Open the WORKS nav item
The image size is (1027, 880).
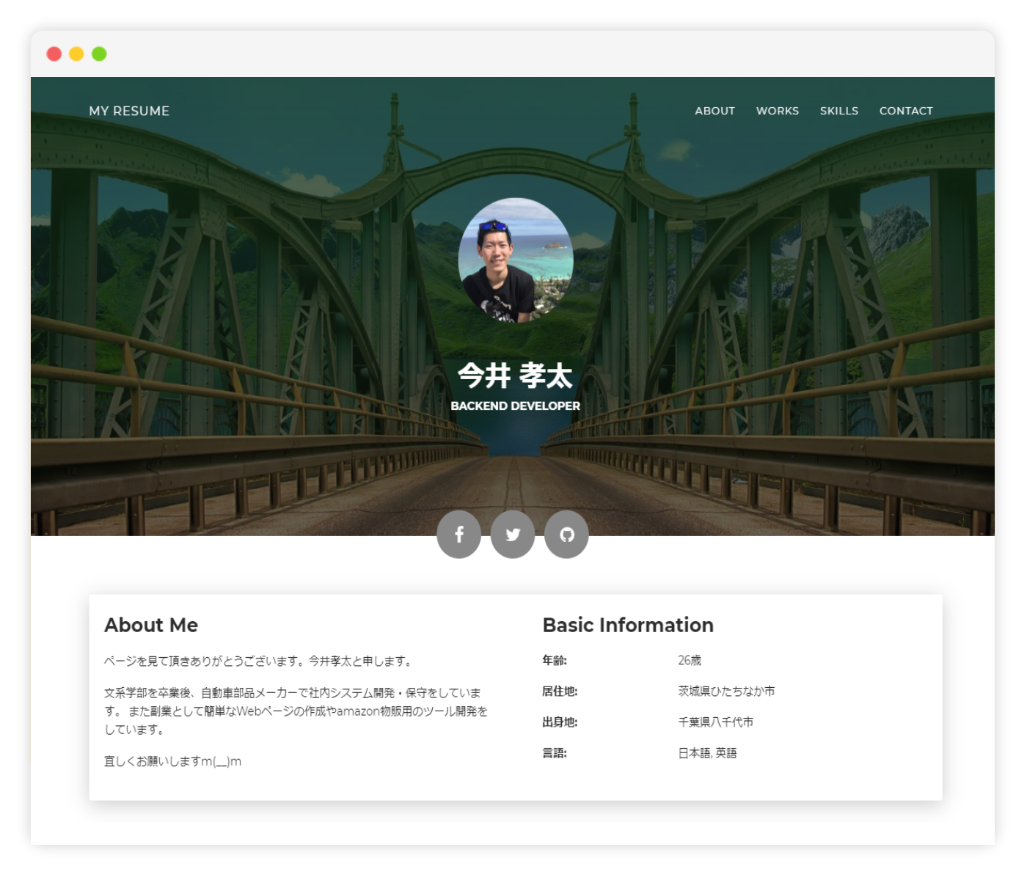pyautogui.click(x=777, y=111)
